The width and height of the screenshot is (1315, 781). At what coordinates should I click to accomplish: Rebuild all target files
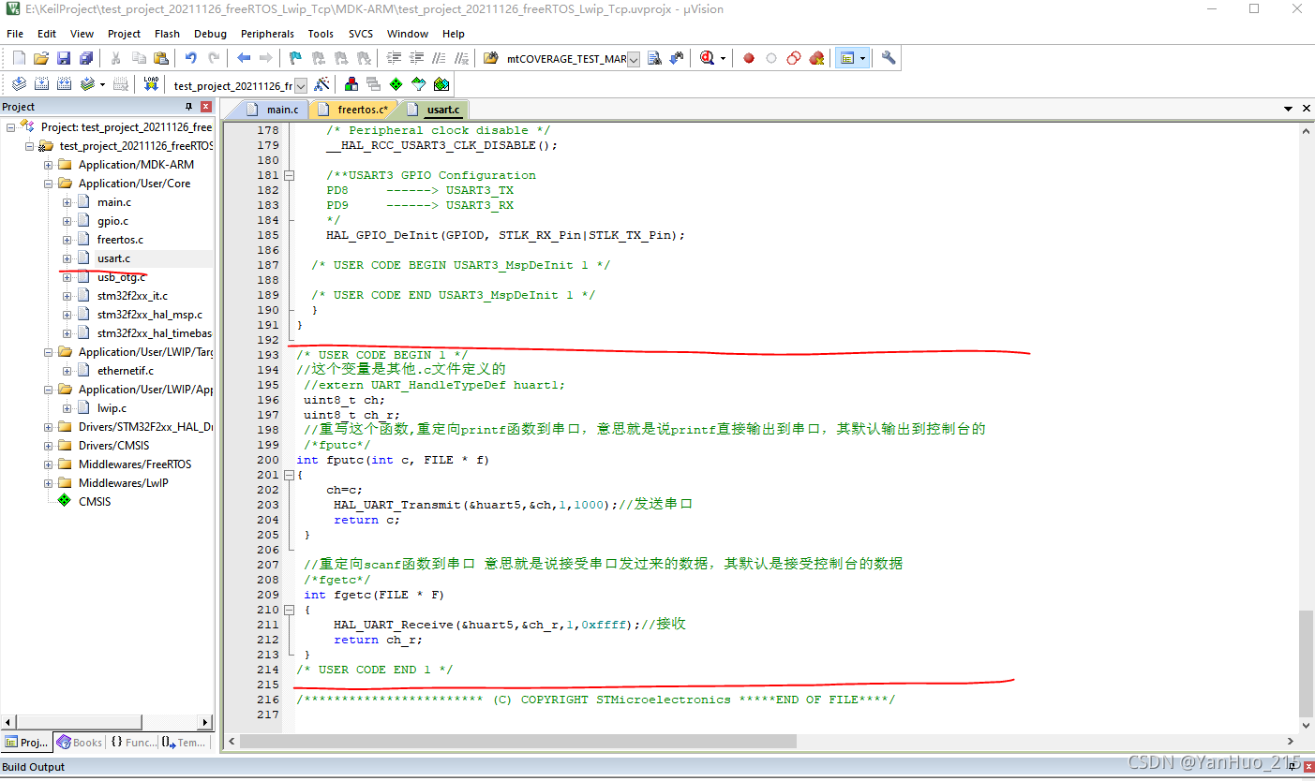point(64,84)
